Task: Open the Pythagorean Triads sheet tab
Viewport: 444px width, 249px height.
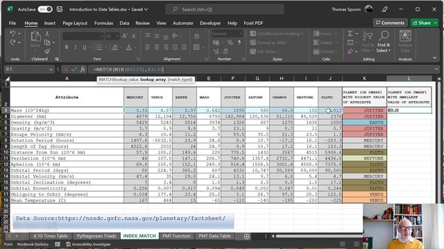Action: tap(96, 236)
